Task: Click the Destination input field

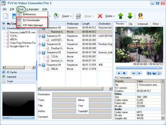Action: pyautogui.click(x=82, y=95)
